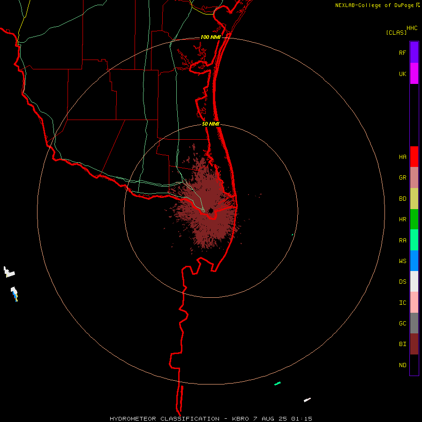Image resolution: width=422 pixels, height=422 pixels.
Task: Click the tiny green echo near the 50 NMI ring
Action: point(293,235)
